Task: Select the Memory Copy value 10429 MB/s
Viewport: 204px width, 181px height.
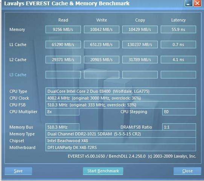Action: [140, 29]
